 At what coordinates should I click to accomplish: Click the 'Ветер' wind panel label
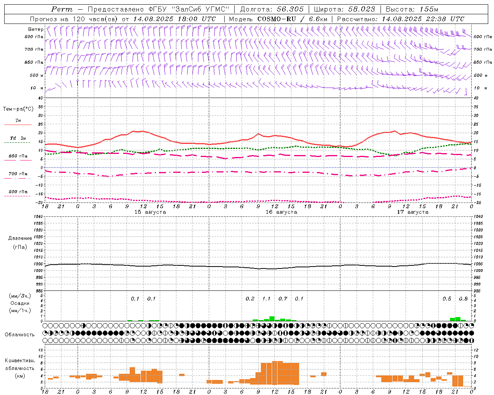tap(36, 29)
